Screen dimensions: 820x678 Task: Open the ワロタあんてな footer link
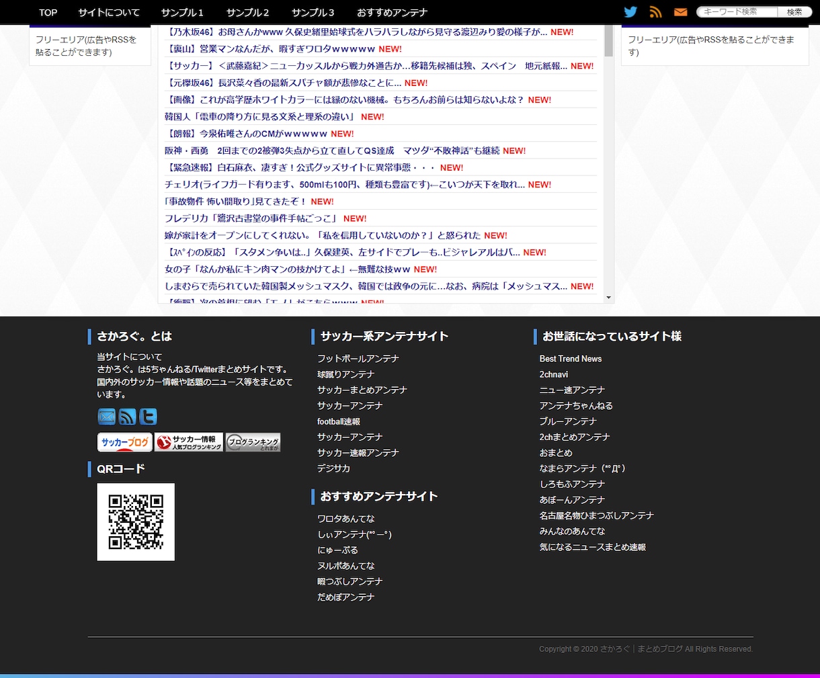[346, 519]
